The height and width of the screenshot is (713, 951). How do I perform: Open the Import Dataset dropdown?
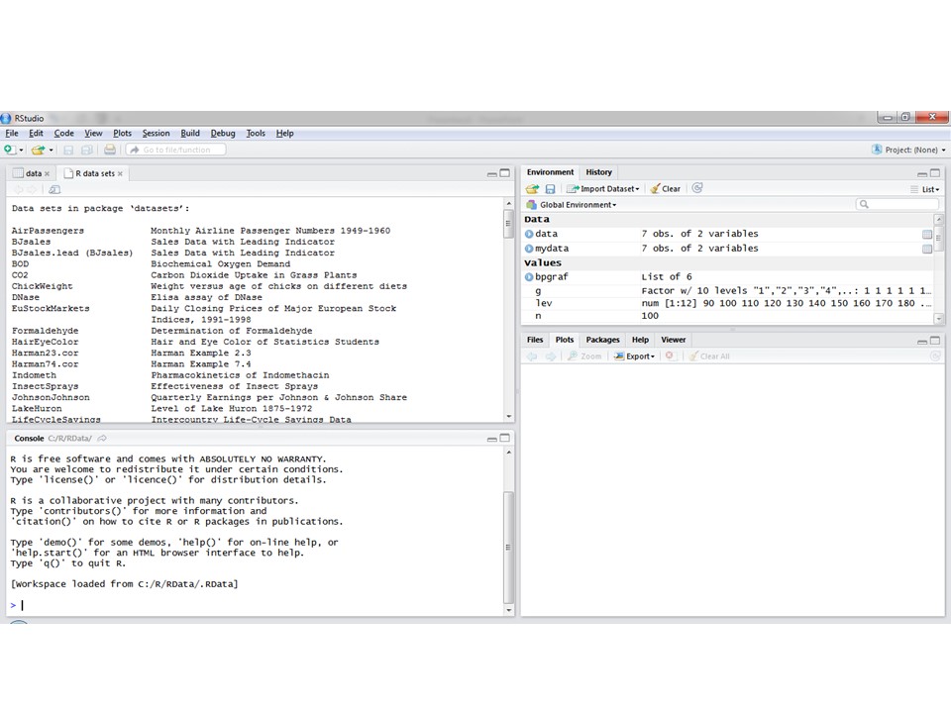604,188
